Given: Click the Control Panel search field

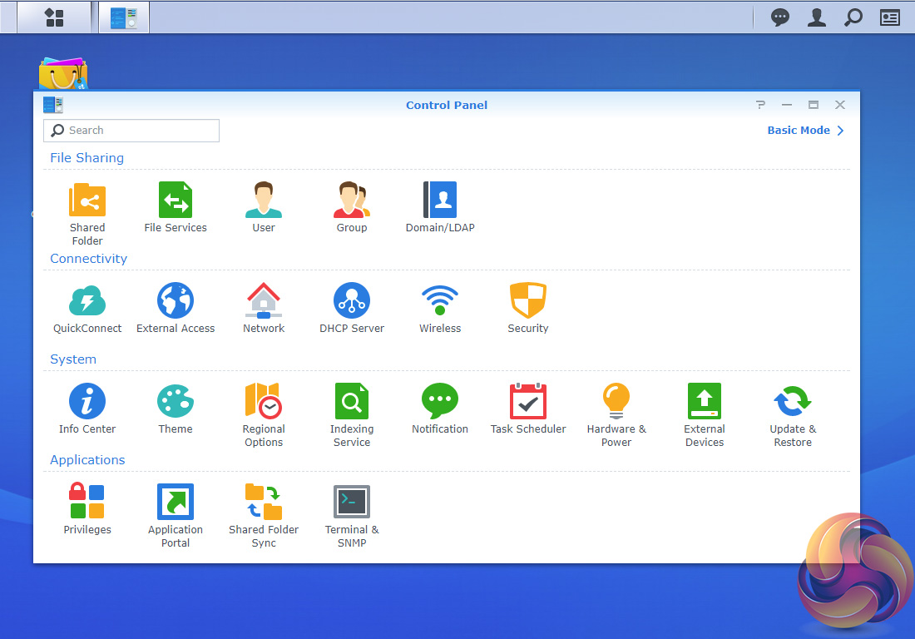Looking at the screenshot, I should coord(131,130).
